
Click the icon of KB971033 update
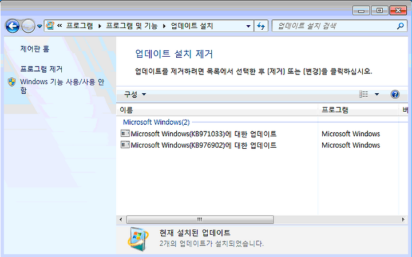coord(125,133)
